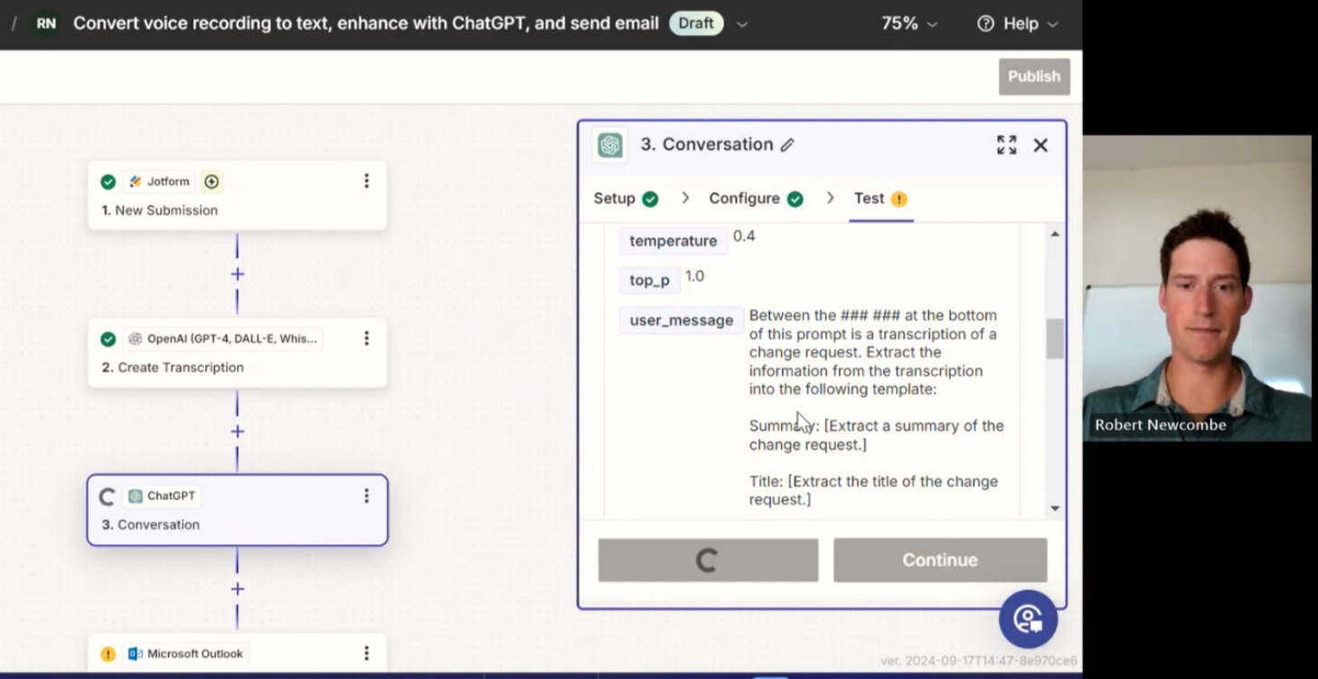The width and height of the screenshot is (1318, 679).
Task: Click the top_p field label
Action: pos(650,280)
